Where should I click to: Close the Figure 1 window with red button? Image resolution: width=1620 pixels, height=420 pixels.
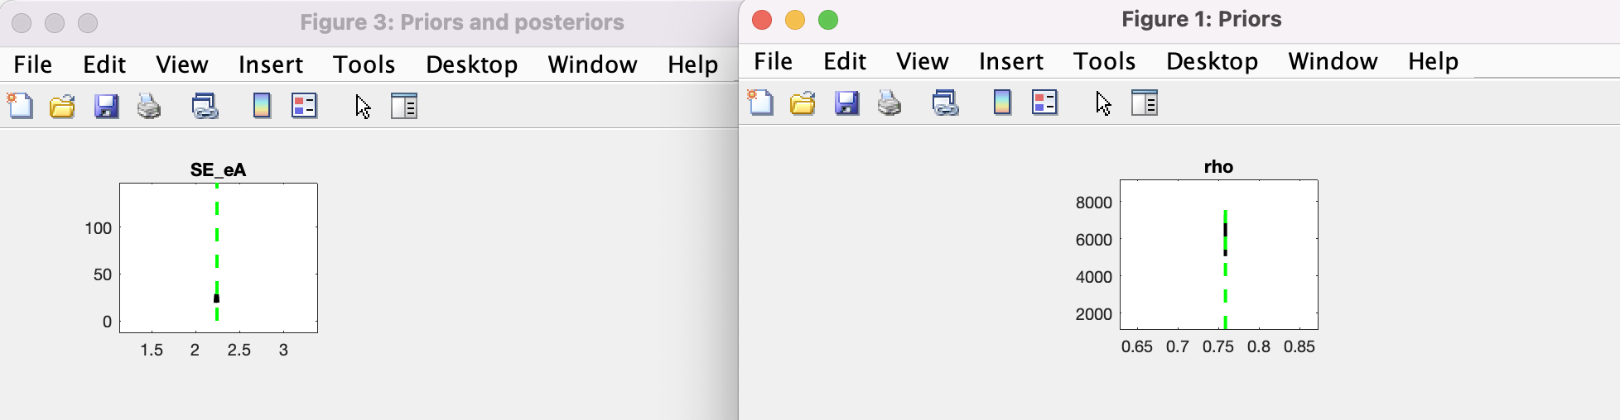coord(762,20)
